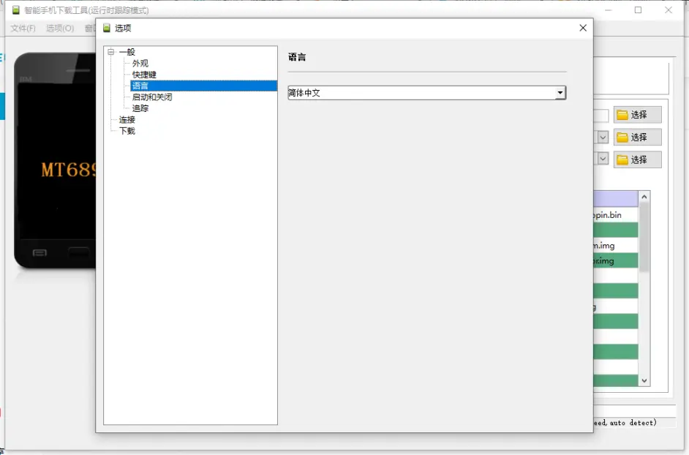This screenshot has width=689, height=455.
Task: Click the file list scrollbar up arrow
Action: pyautogui.click(x=644, y=197)
